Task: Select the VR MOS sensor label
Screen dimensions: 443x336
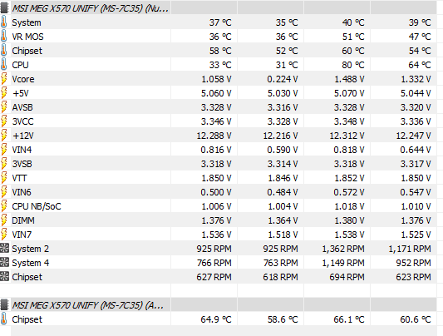Action: click(x=27, y=37)
